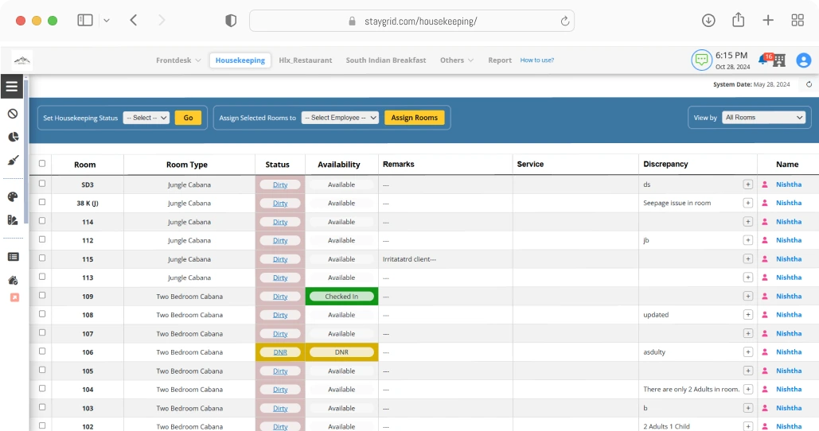Open the Select Employee dropdown
This screenshot has width=819, height=431.
pyautogui.click(x=340, y=118)
